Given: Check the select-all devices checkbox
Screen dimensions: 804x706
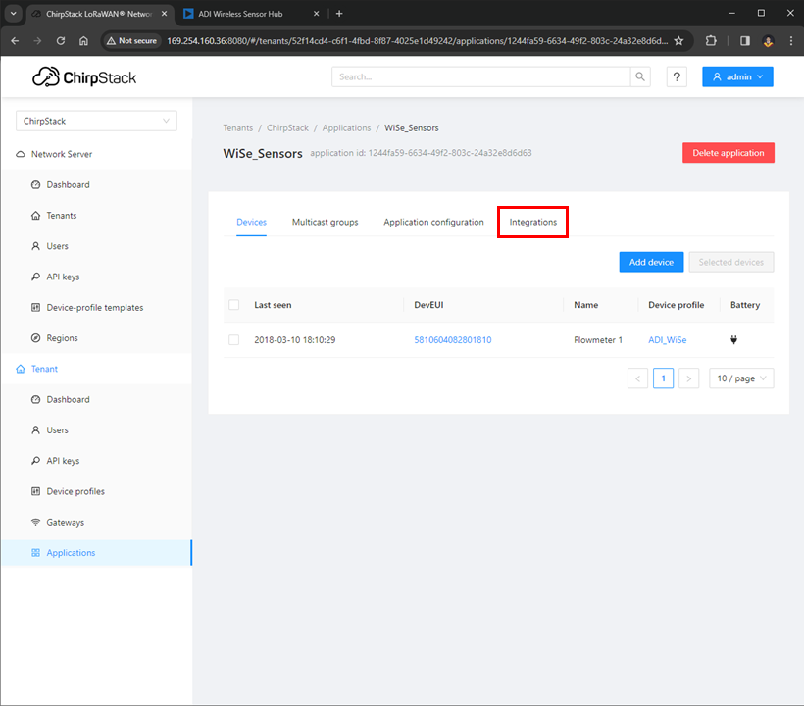Looking at the screenshot, I should click(233, 305).
